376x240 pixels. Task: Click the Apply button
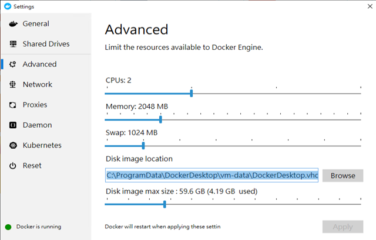coord(343,227)
